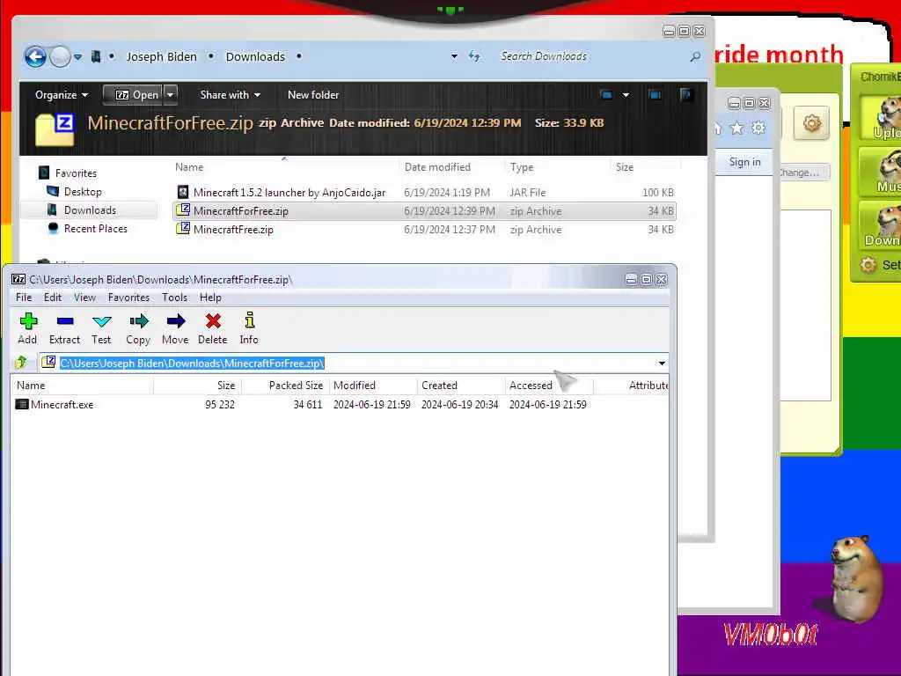The height and width of the screenshot is (676, 901).
Task: Select Recent Places in navigation pane
Action: (95, 229)
